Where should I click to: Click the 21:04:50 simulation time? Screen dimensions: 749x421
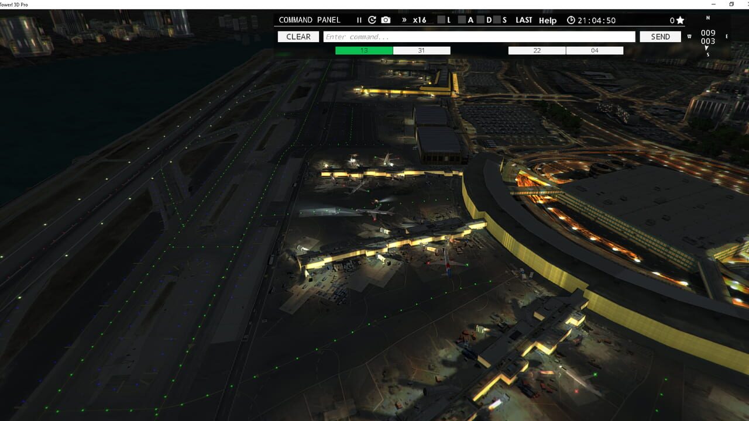click(597, 20)
